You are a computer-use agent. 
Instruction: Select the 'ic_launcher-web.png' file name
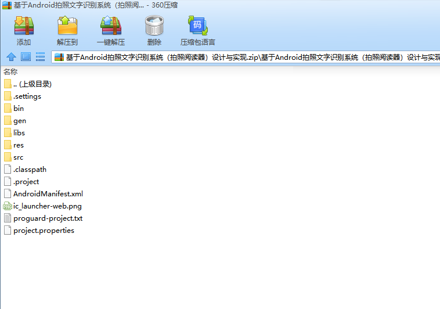pyautogui.click(x=48, y=206)
